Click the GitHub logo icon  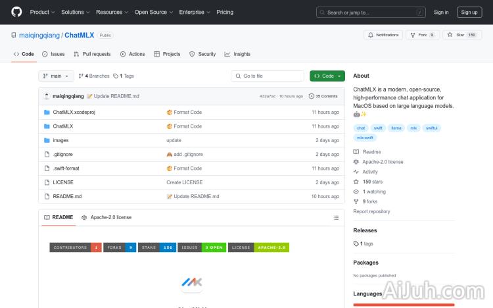16,12
